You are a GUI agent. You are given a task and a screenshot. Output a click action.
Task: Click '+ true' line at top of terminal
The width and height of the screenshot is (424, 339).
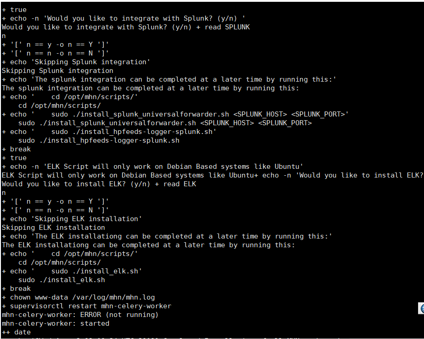14,10
